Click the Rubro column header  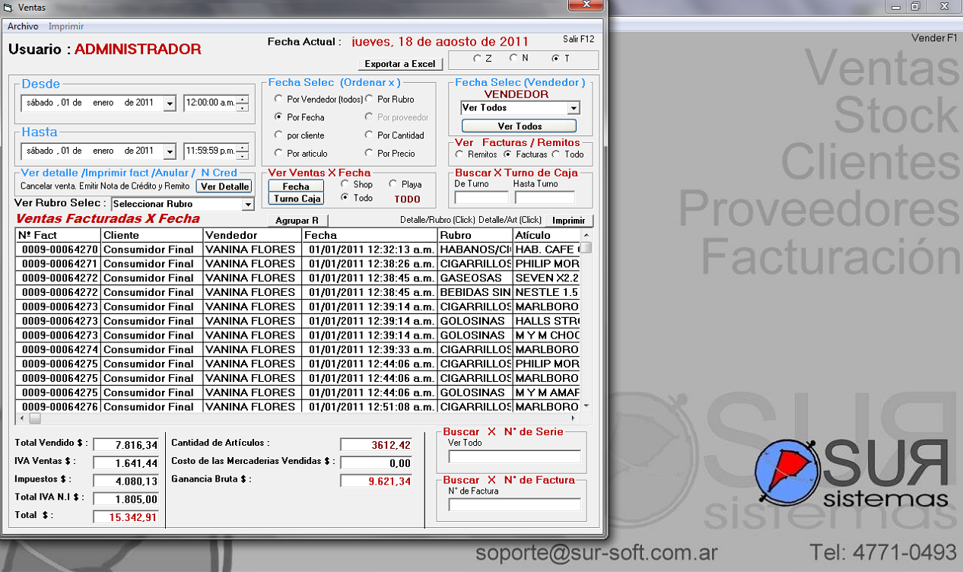(x=475, y=235)
